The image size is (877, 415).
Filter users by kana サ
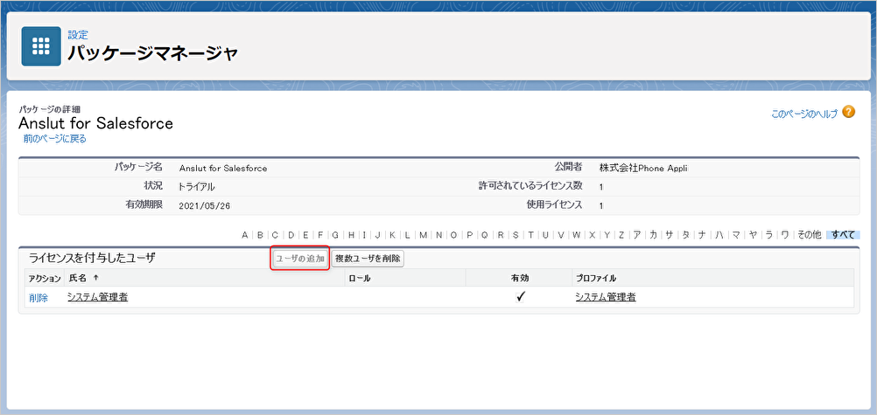pos(669,235)
